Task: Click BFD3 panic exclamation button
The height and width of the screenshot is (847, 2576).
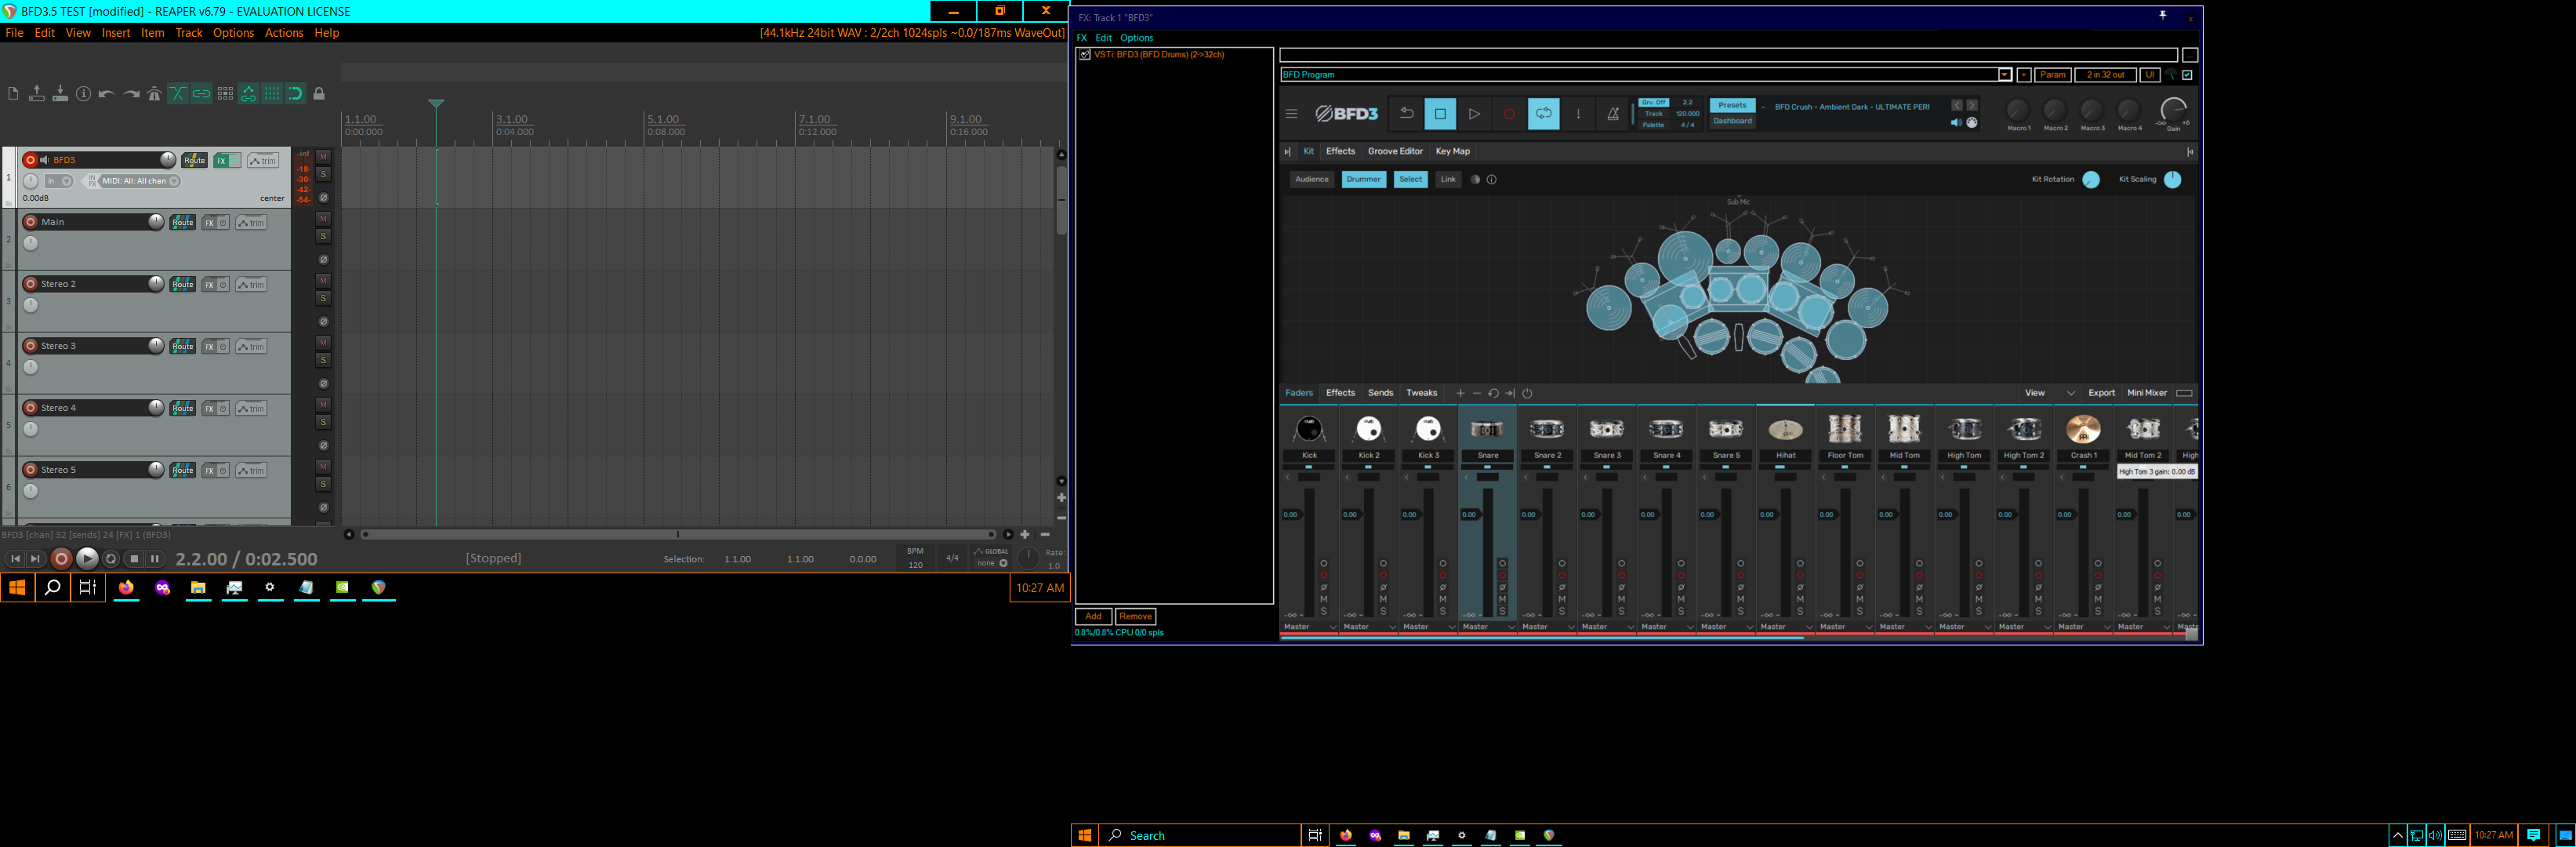Action: click(1578, 114)
